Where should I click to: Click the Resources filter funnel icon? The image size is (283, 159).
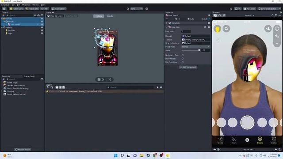coord(42,79)
